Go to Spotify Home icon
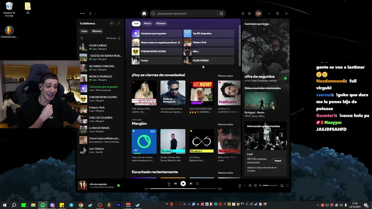Screen dimensions: 372x209 pos(144,14)
